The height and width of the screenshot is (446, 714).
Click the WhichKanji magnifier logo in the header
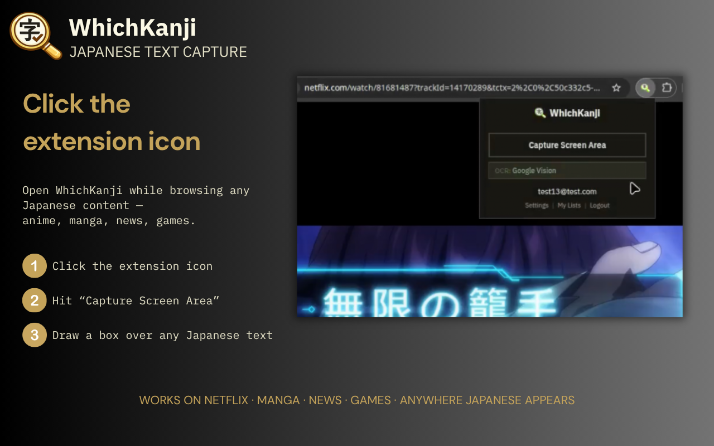(x=36, y=36)
